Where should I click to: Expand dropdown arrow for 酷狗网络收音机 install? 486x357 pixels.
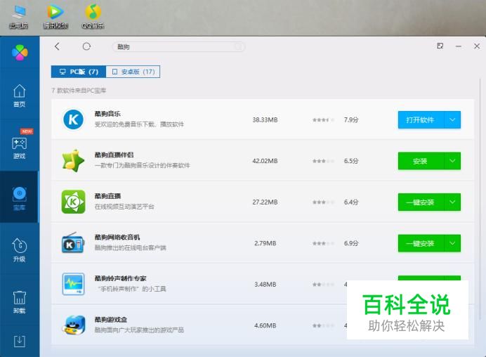(x=452, y=243)
